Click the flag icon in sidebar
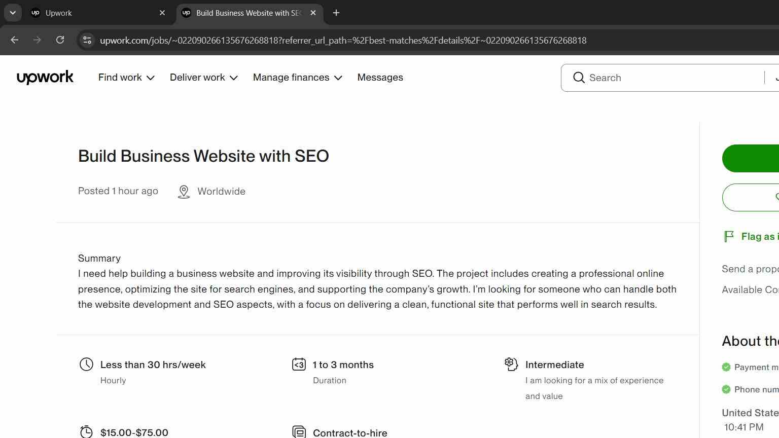This screenshot has height=438, width=779. pyautogui.click(x=729, y=236)
